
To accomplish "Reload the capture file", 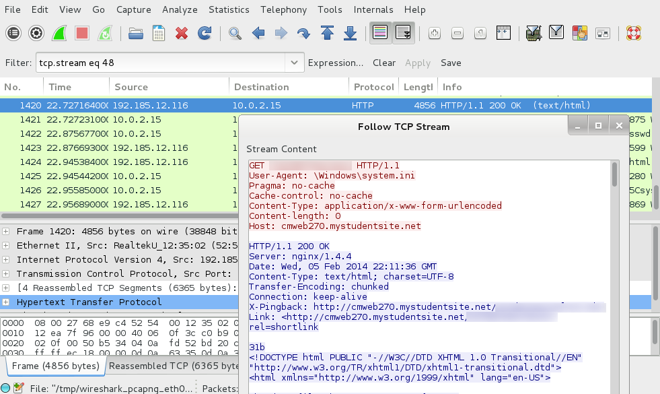I will tap(205, 33).
